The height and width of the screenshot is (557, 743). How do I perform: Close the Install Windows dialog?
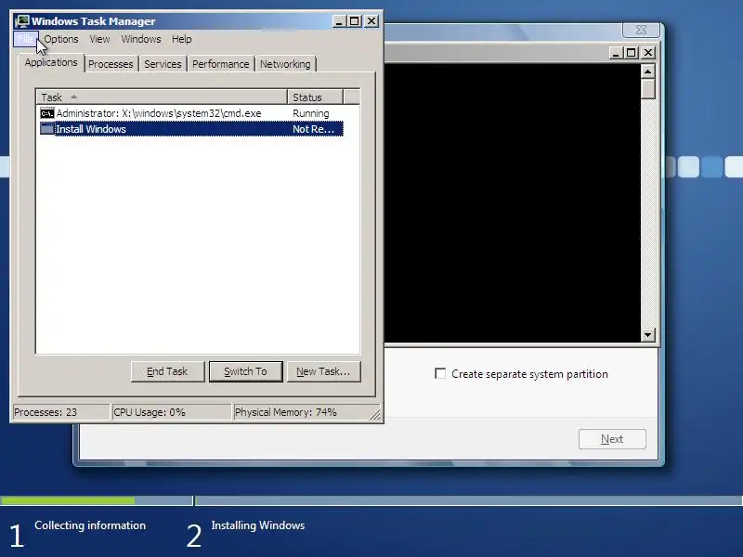641,30
